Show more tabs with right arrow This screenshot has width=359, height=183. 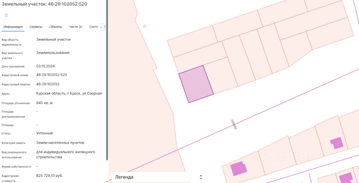(x=101, y=27)
